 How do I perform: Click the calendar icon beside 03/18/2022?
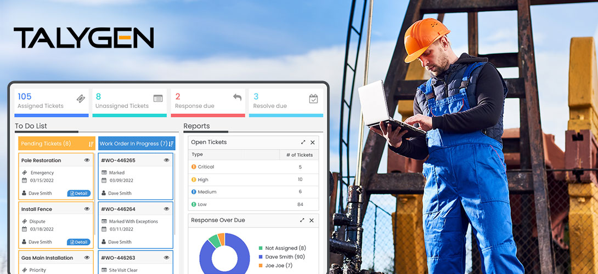pos(24,229)
